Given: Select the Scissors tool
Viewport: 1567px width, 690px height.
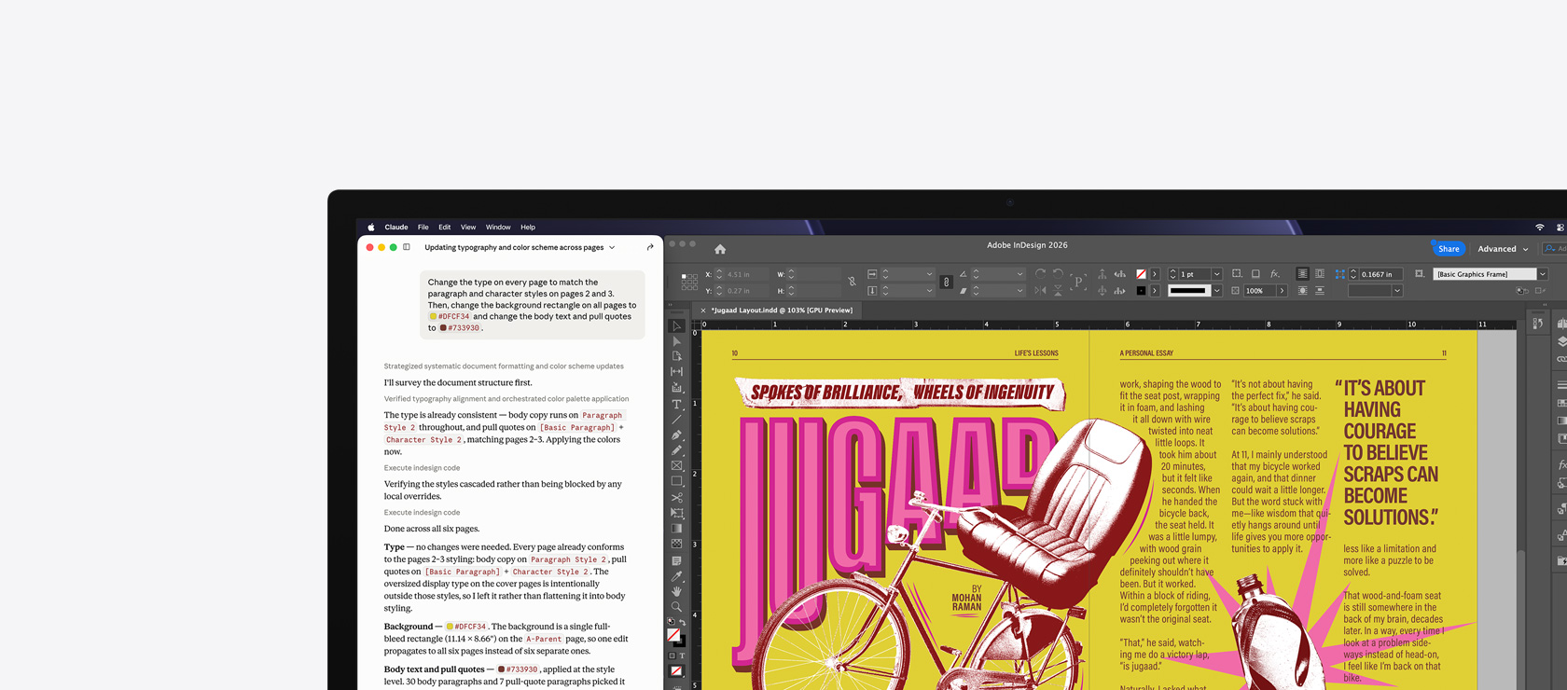Looking at the screenshot, I should point(676,497).
